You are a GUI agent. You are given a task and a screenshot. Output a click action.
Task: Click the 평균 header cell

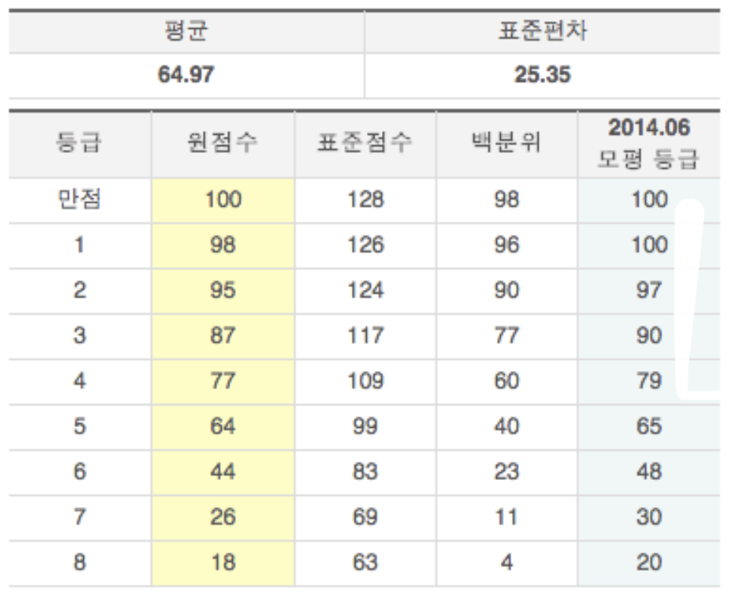click(x=186, y=31)
